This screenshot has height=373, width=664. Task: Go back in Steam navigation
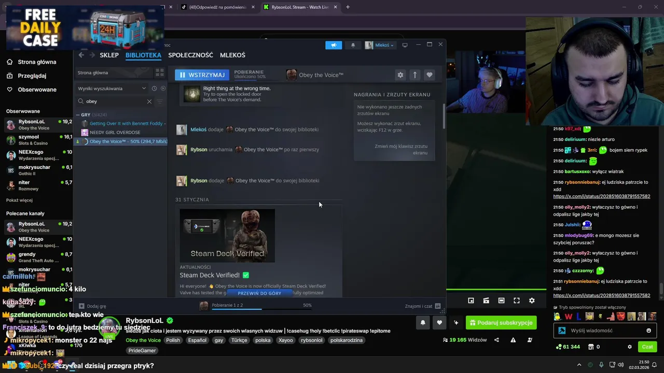point(81,55)
